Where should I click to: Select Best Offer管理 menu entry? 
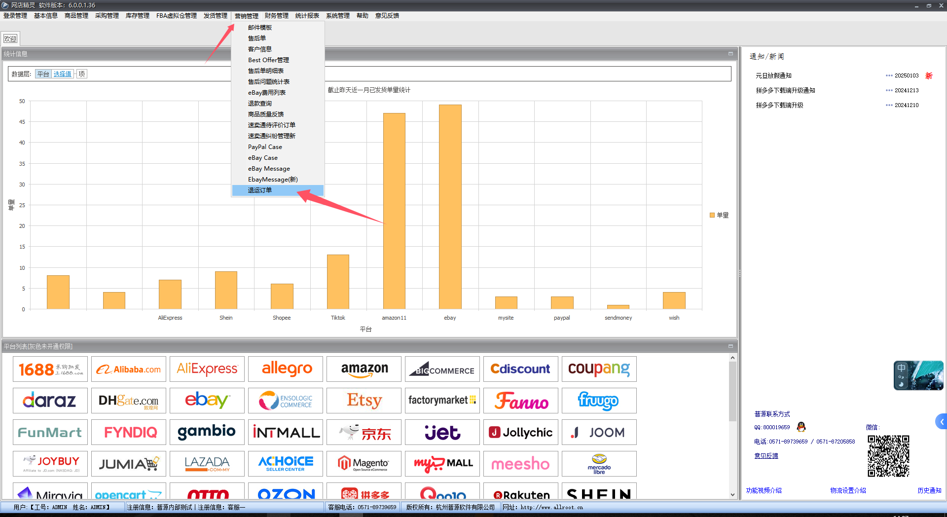[278, 60]
